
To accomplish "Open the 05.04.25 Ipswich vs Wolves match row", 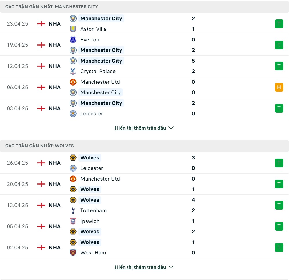I will click(x=144, y=226).
